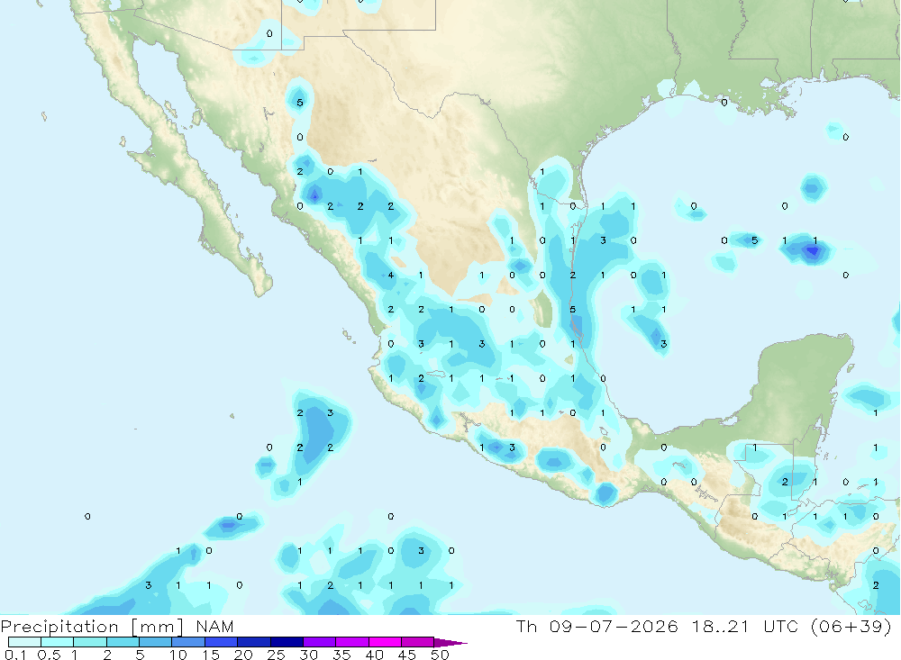Select the 30–35 mm purple legend swatch

tap(320, 642)
